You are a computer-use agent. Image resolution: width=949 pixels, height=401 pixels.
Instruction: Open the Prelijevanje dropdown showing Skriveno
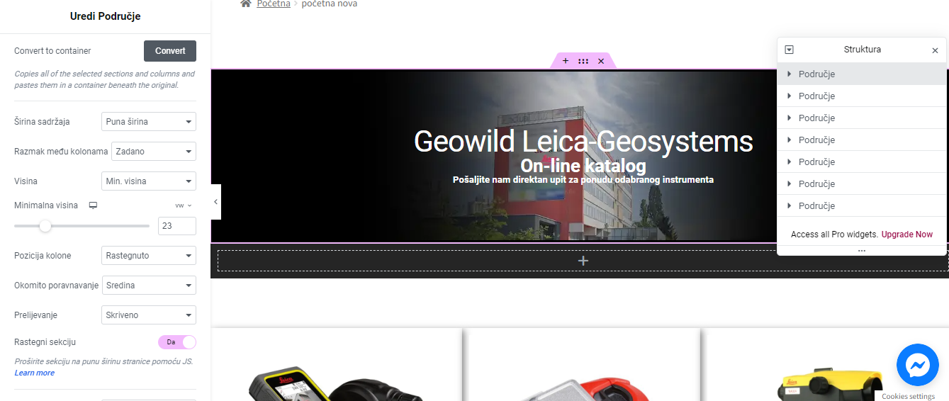click(149, 315)
